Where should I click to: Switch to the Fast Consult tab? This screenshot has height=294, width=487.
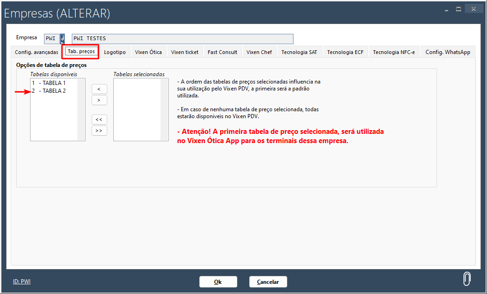pos(222,52)
